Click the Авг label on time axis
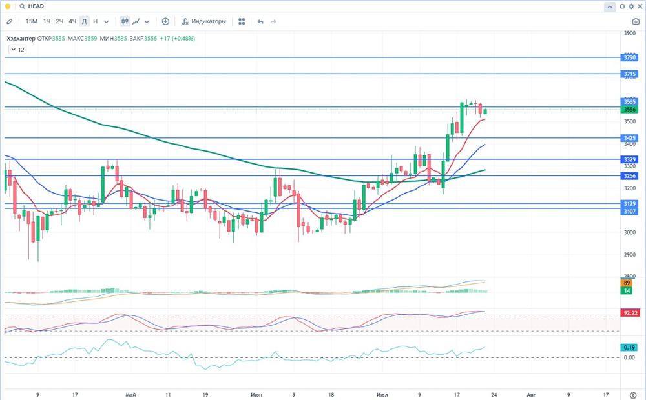The image size is (646, 400). click(x=531, y=395)
